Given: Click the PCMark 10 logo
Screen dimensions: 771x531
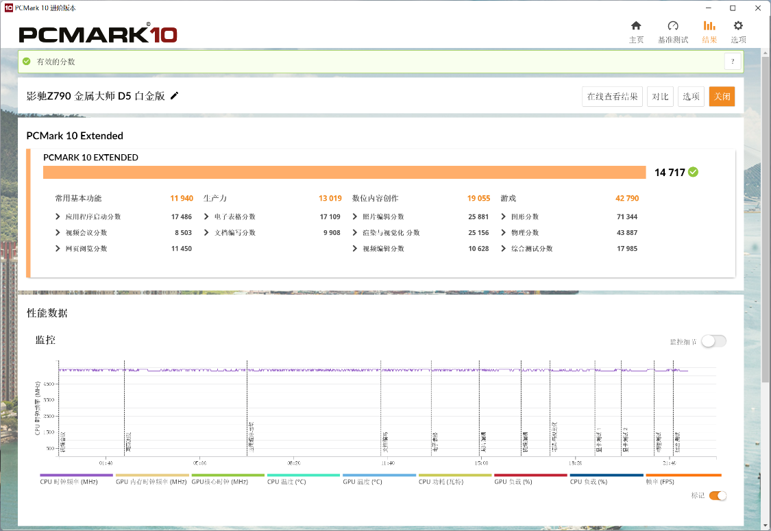Looking at the screenshot, I should click(x=98, y=34).
